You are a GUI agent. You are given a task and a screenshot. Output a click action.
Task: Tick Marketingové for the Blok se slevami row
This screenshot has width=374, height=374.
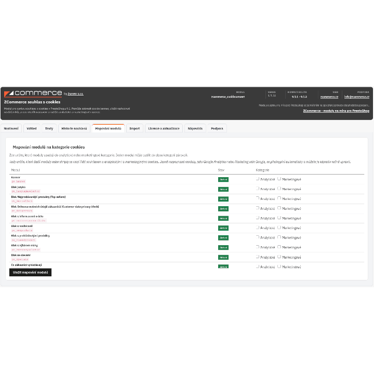pos(279,257)
